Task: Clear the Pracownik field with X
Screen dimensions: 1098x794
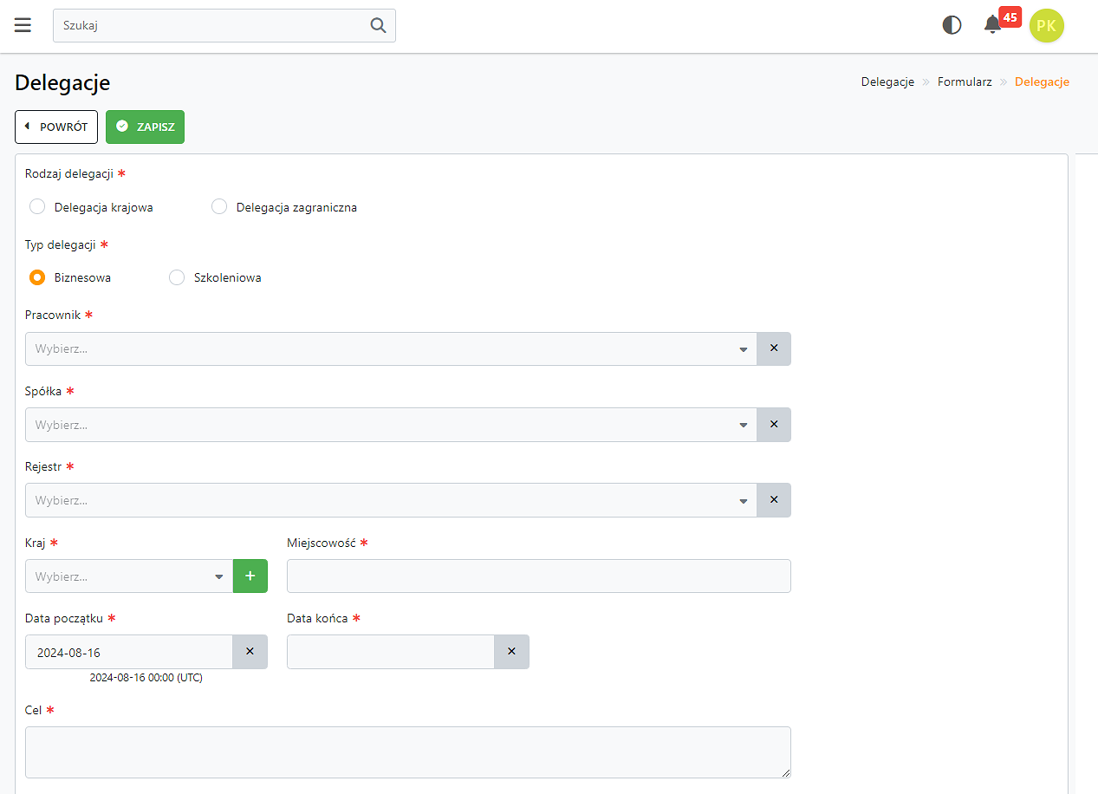Action: (774, 348)
